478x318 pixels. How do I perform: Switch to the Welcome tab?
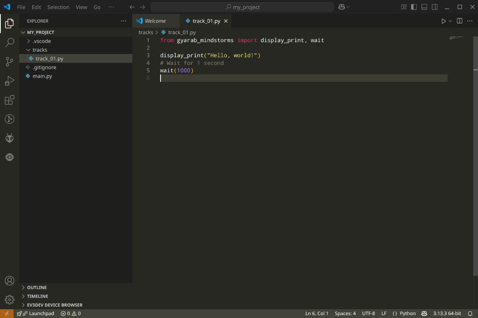click(x=155, y=21)
